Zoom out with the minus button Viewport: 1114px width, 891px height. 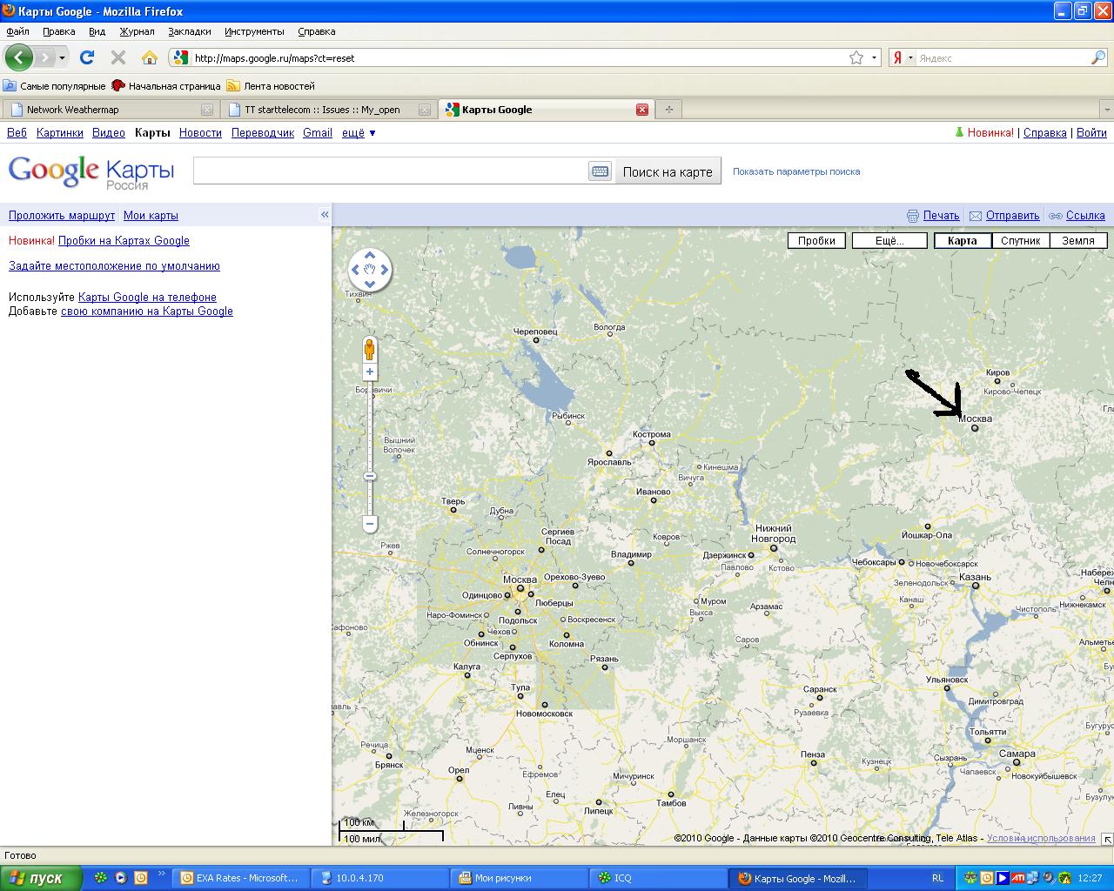370,524
